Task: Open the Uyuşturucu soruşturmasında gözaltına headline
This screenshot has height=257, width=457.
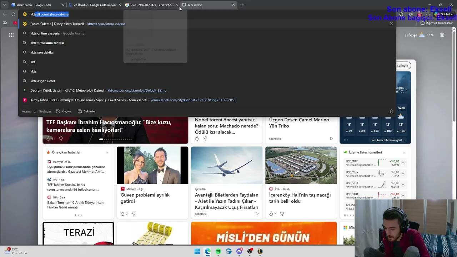Action: pos(76,169)
